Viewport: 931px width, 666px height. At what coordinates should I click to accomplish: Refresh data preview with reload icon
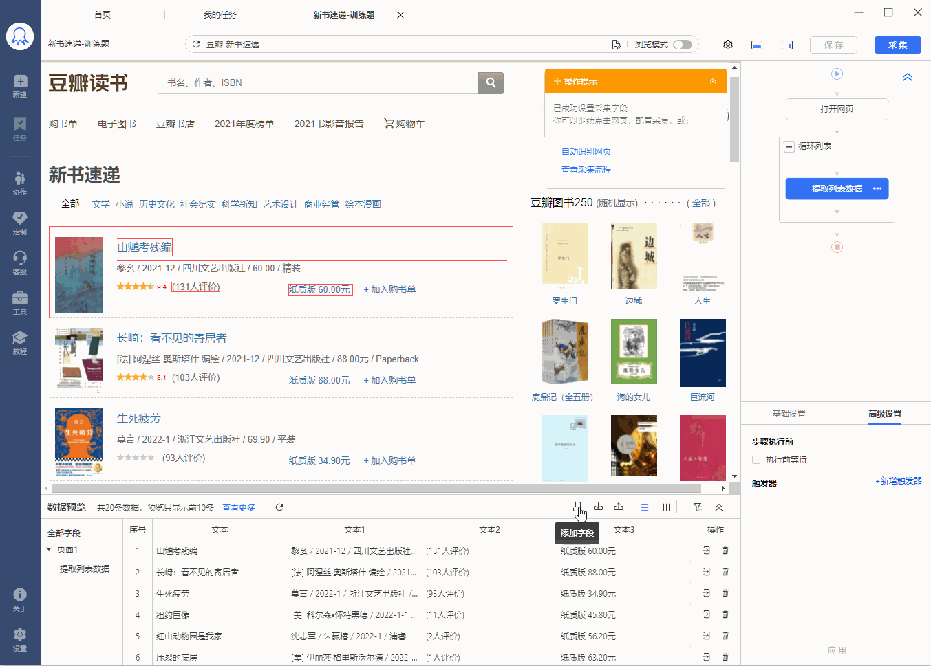[279, 507]
